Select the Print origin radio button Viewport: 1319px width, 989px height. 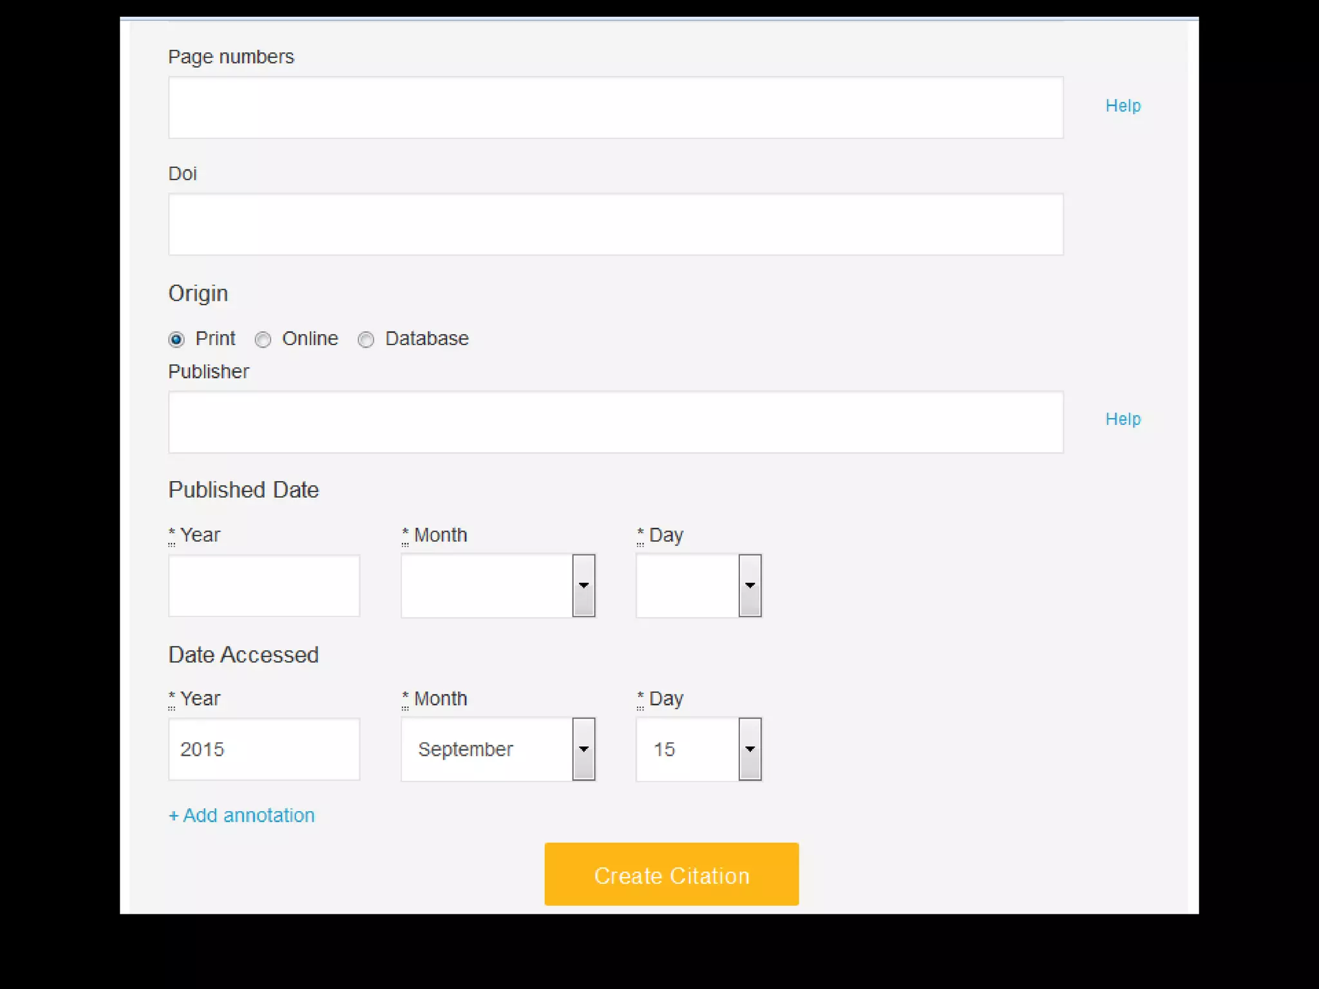coord(176,339)
